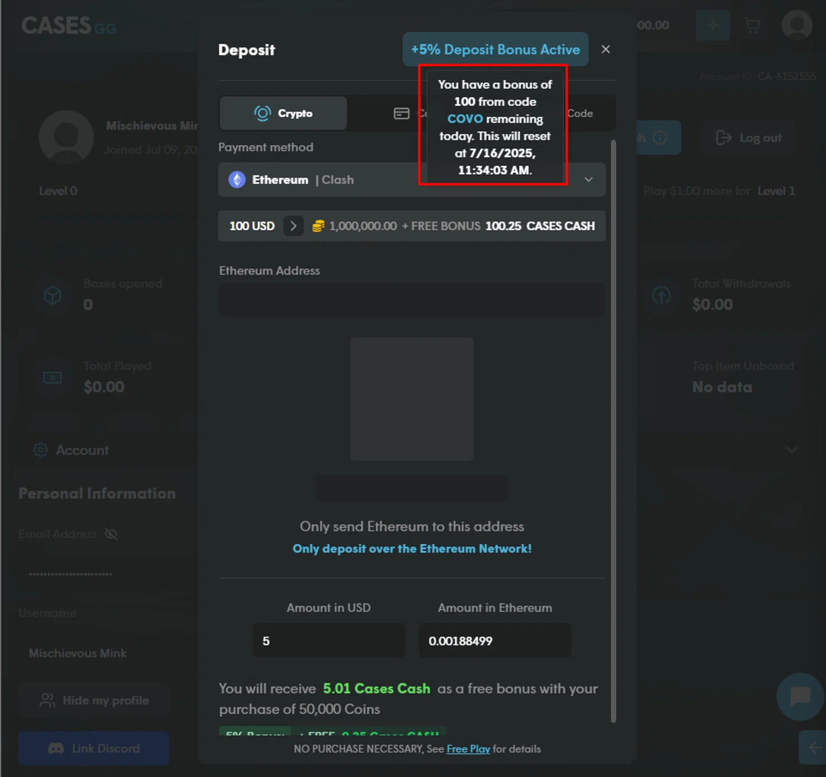
Task: Click the Boxes opened cube icon
Action: click(52, 296)
